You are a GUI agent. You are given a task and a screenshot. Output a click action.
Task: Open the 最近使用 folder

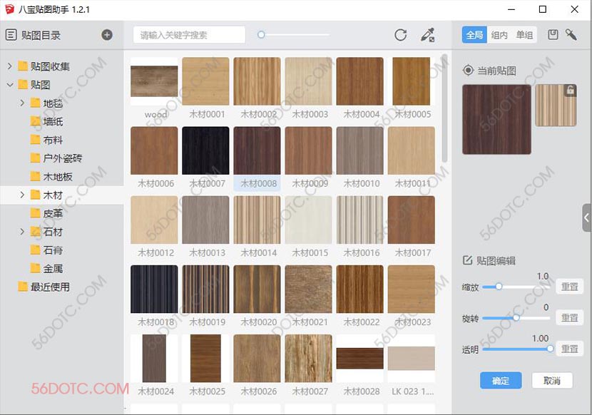[49, 287]
